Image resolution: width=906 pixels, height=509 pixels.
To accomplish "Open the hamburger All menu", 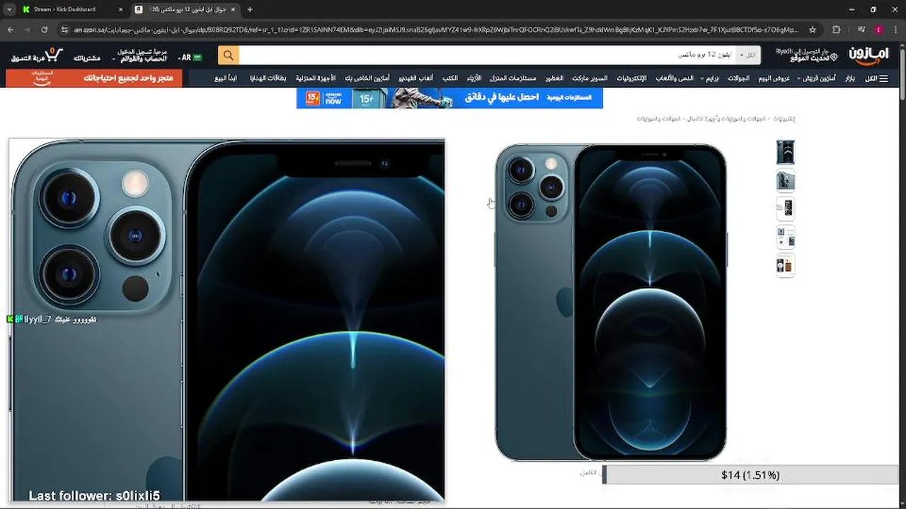I will pos(876,78).
